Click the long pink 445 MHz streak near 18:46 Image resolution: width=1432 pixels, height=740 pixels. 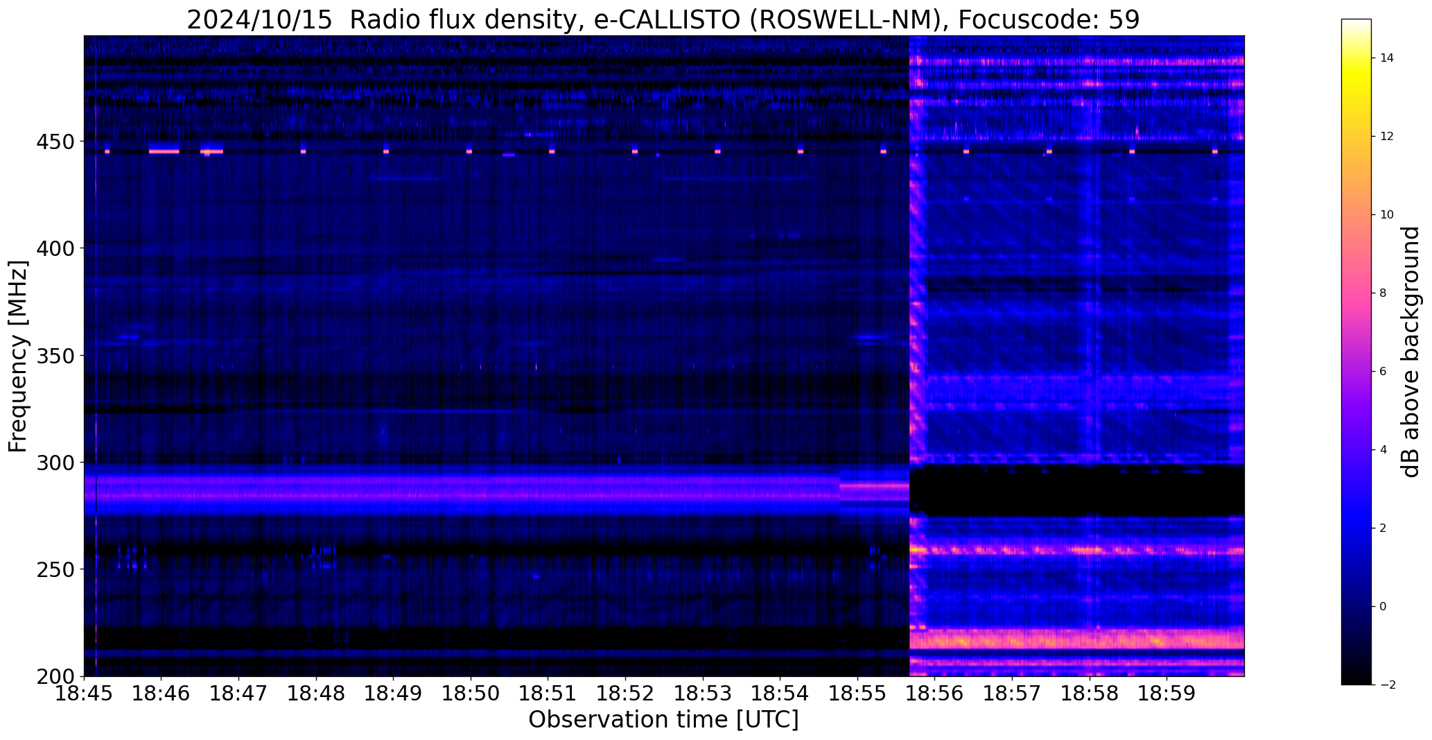tap(164, 151)
